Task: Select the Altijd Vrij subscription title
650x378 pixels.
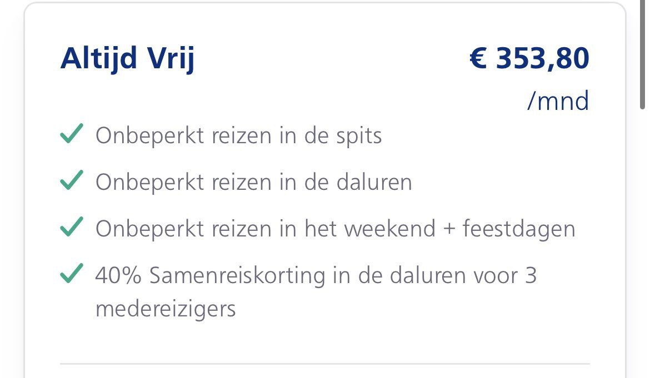Action: (x=128, y=59)
